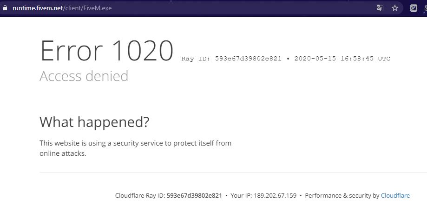Click the security service explanation paragraph
427x213 pixels.
click(135, 148)
